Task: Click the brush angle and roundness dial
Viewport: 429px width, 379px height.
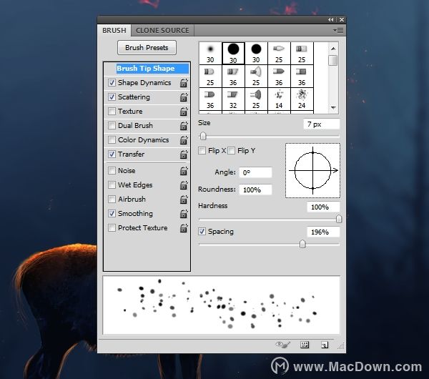Action: click(312, 170)
